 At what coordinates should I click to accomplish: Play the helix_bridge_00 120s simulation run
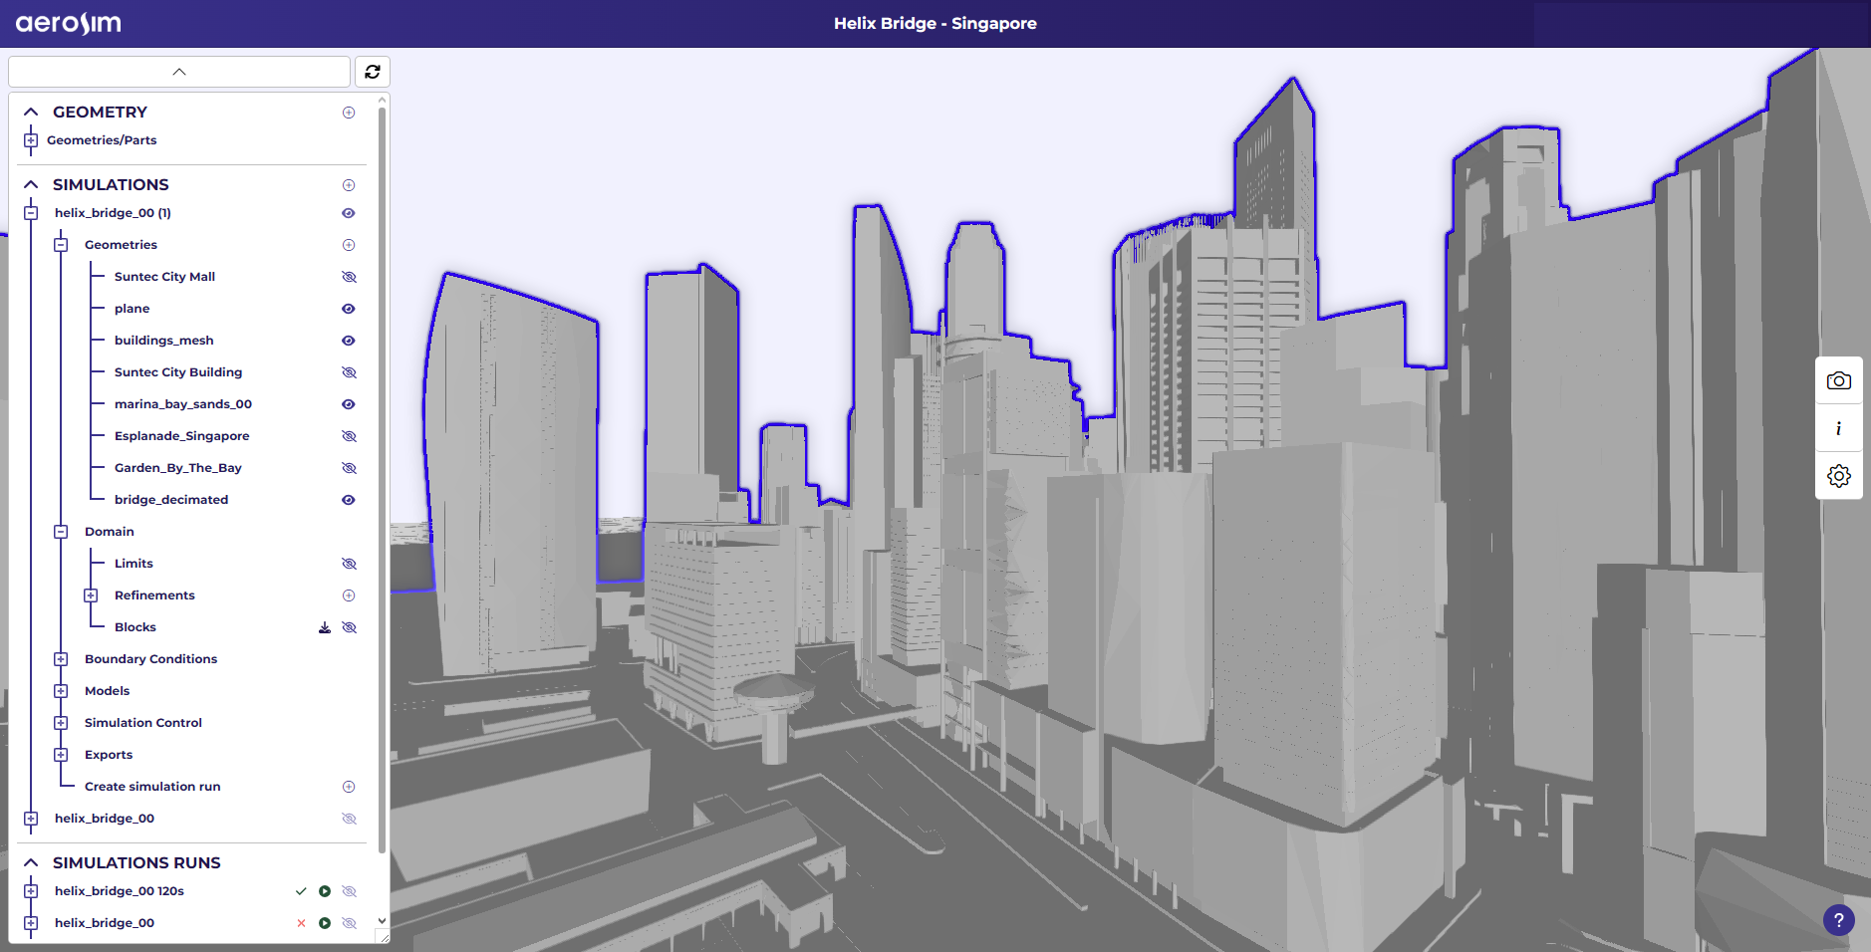(x=325, y=891)
